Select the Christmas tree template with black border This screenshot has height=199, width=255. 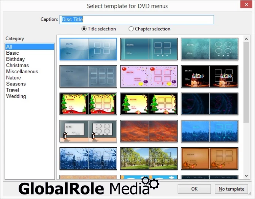pyautogui.click(x=149, y=104)
